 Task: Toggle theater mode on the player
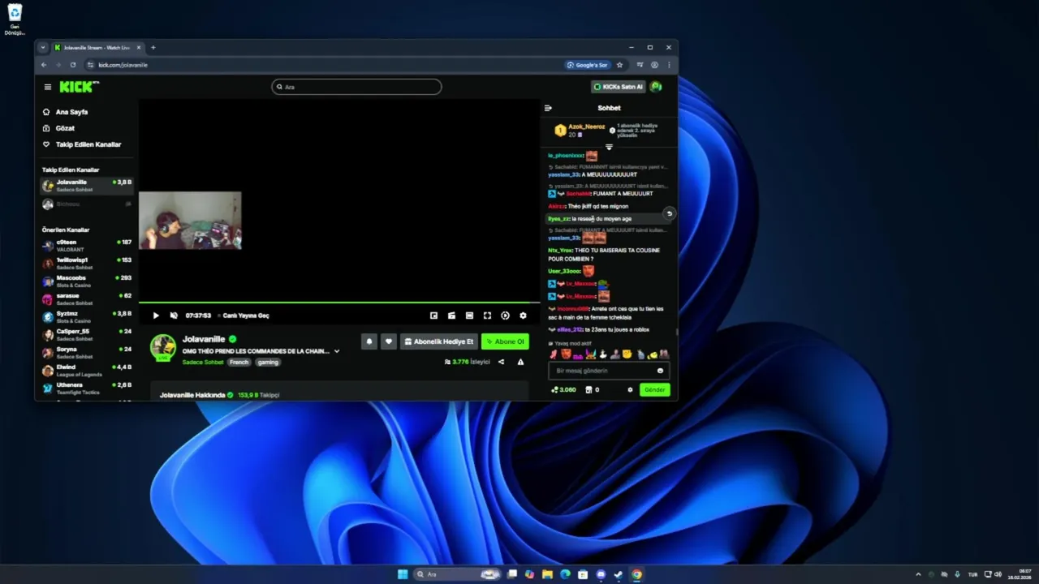469,316
